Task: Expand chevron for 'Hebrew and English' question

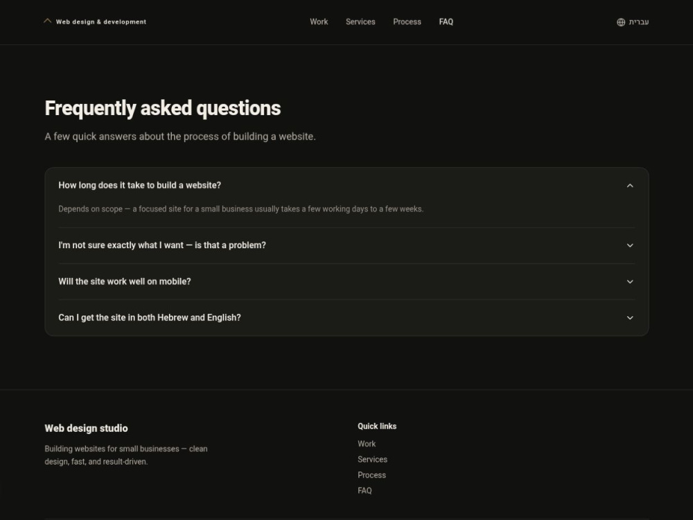Action: coord(630,318)
